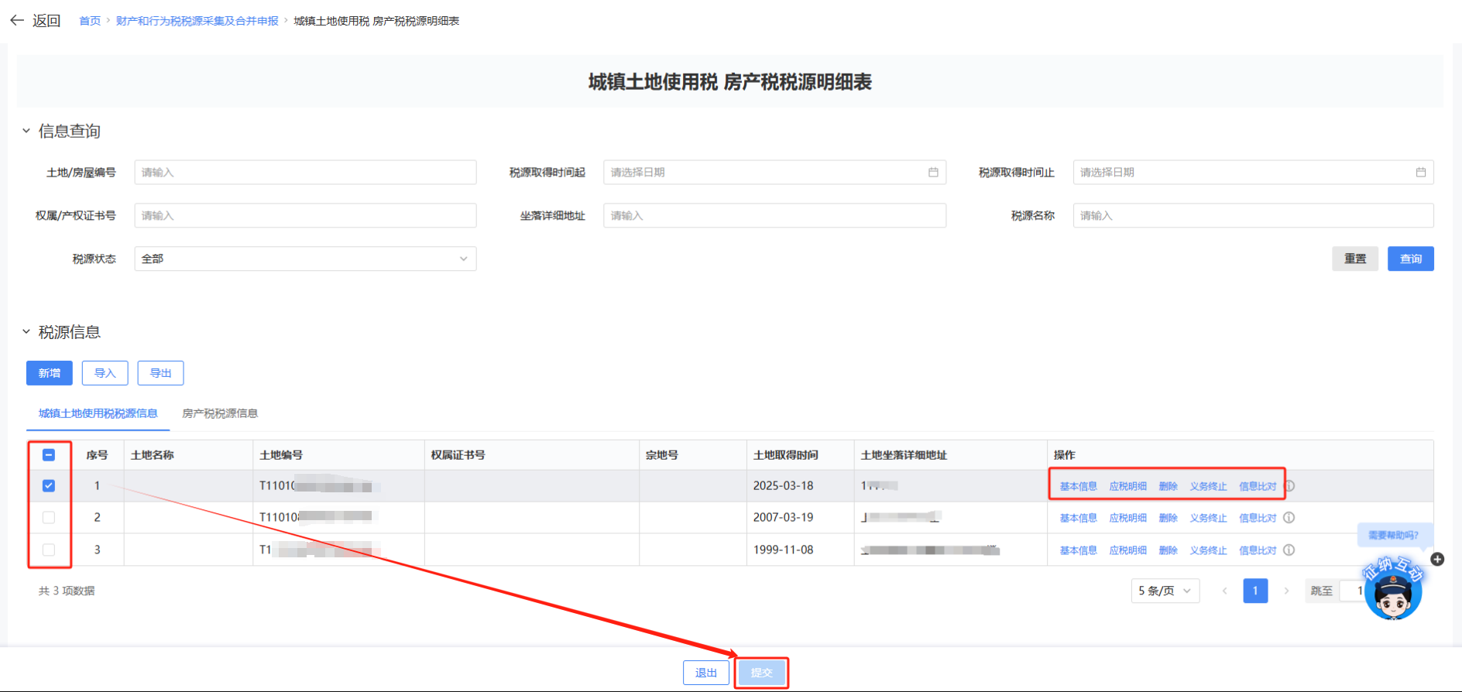Click 信息比对 for row 1
The height and width of the screenshot is (692, 1462).
(1258, 486)
